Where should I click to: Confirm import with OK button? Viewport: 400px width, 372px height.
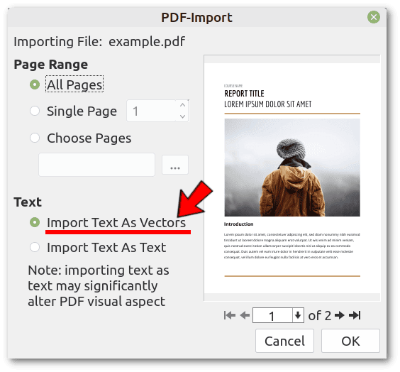coord(350,341)
